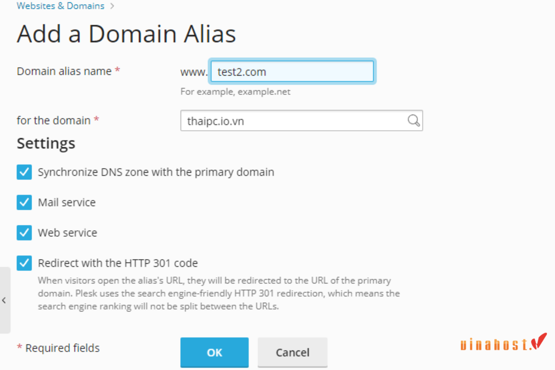This screenshot has width=555, height=370.
Task: Click the 'Domain alias name' field label
Action: [64, 71]
